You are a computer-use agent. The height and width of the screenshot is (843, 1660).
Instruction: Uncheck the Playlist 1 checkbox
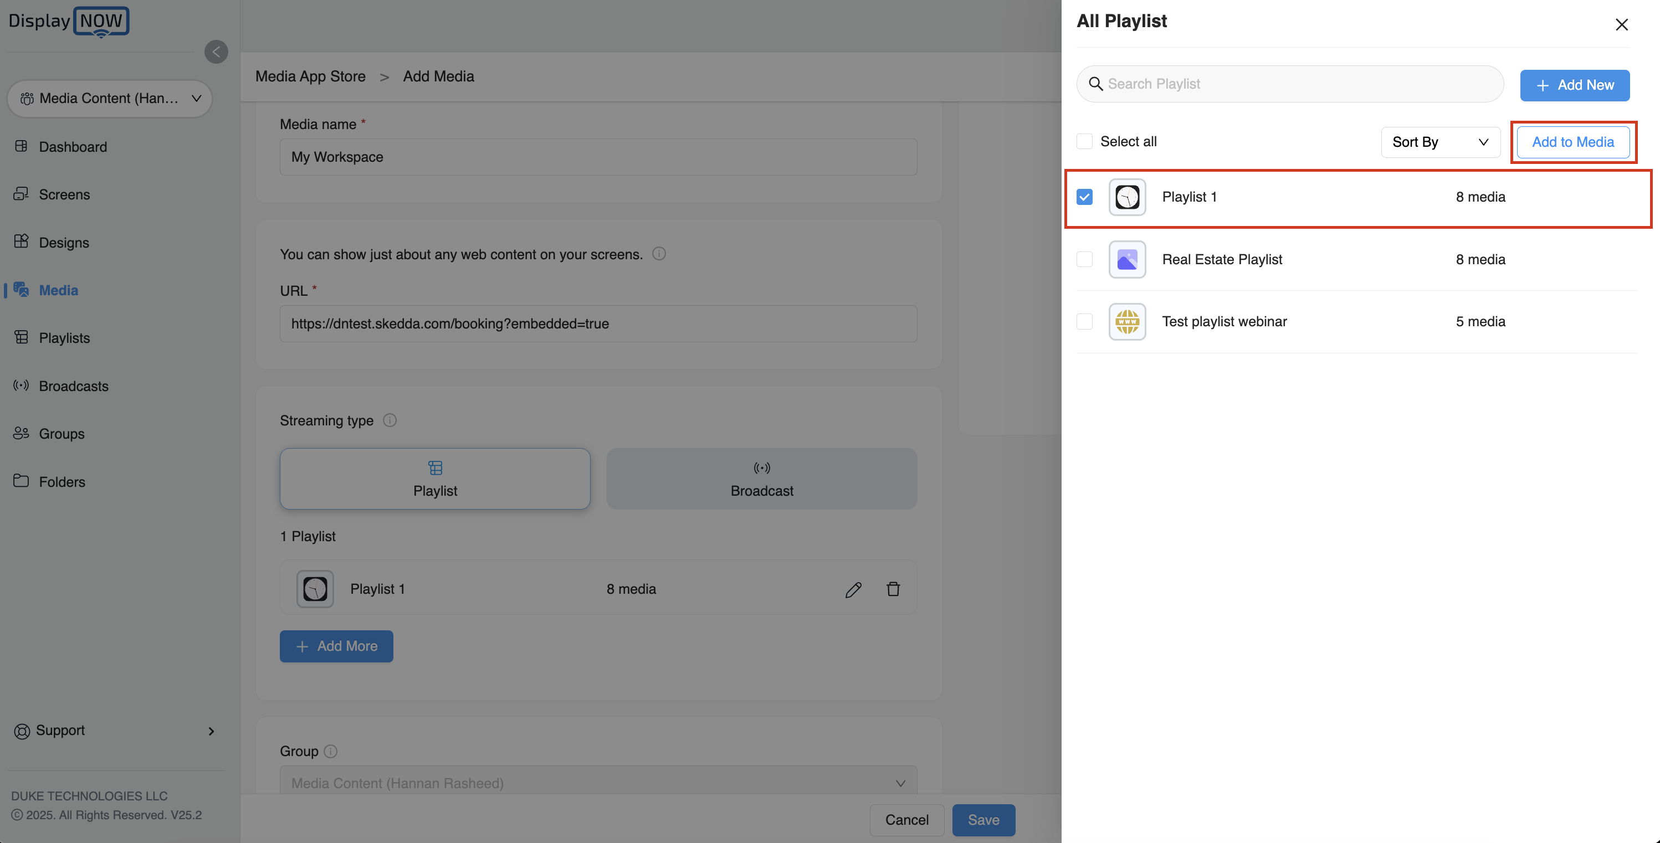point(1084,197)
